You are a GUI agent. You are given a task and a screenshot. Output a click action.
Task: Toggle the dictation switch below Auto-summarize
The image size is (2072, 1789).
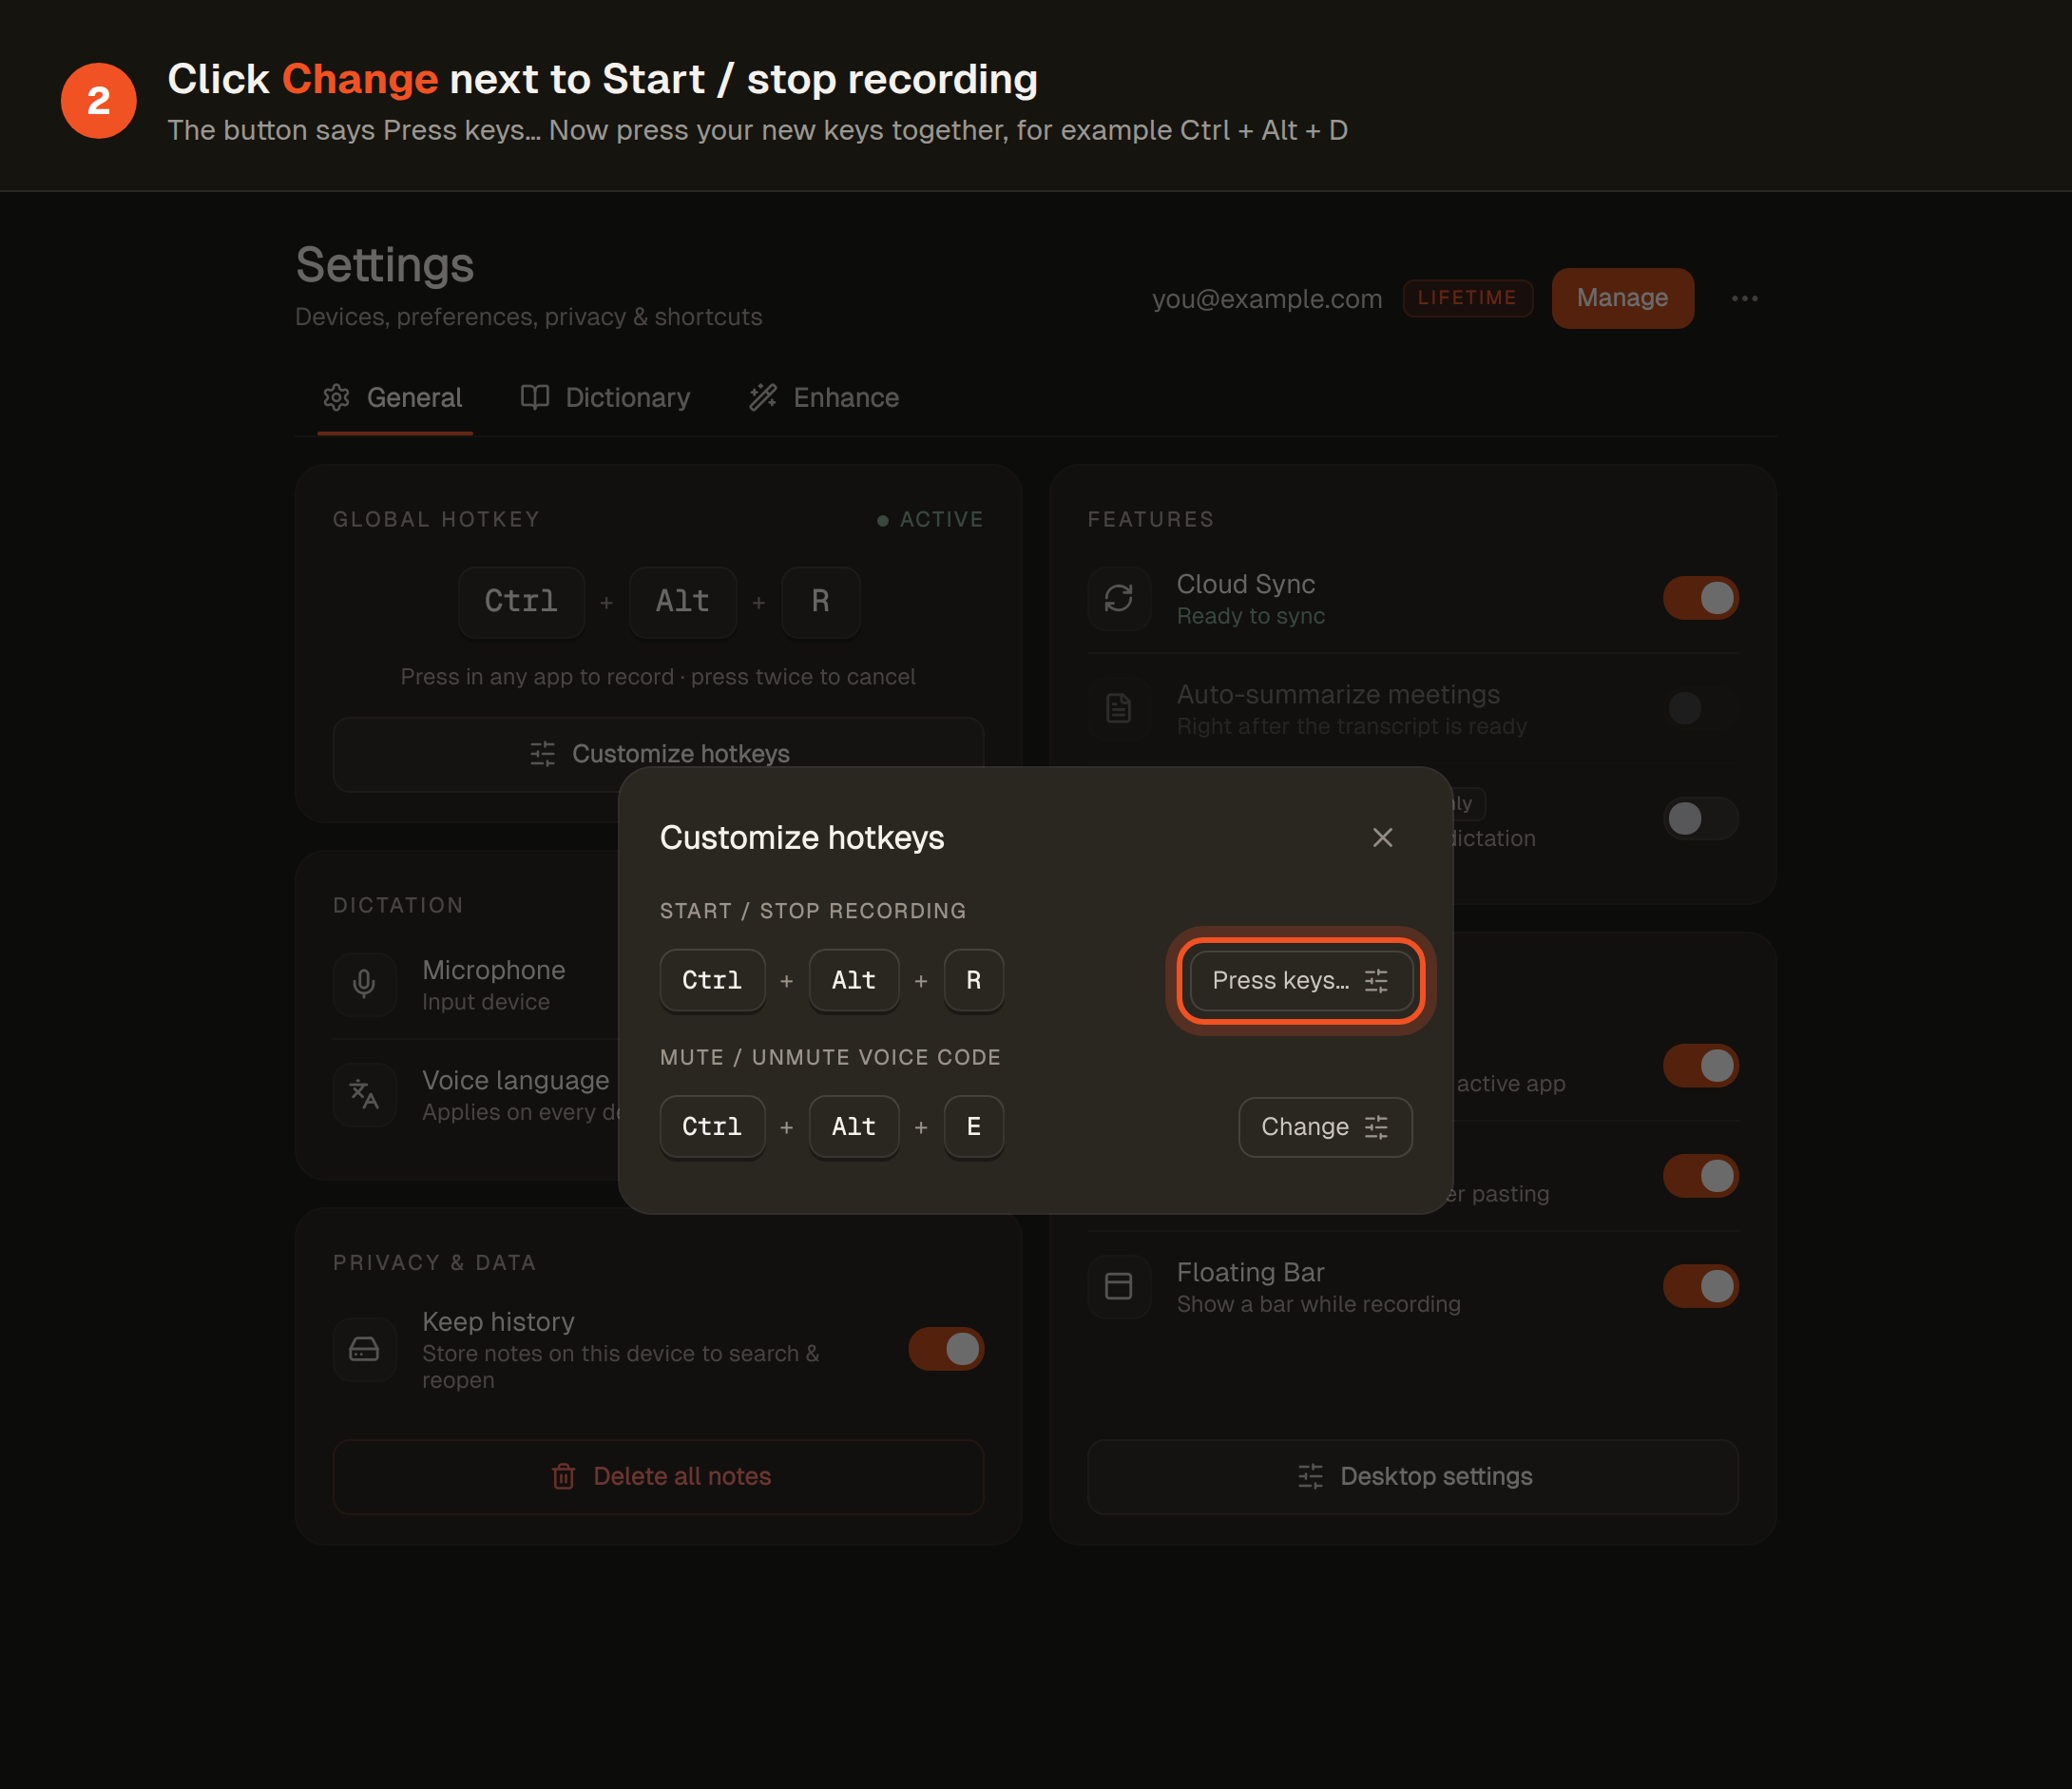[x=1700, y=818]
